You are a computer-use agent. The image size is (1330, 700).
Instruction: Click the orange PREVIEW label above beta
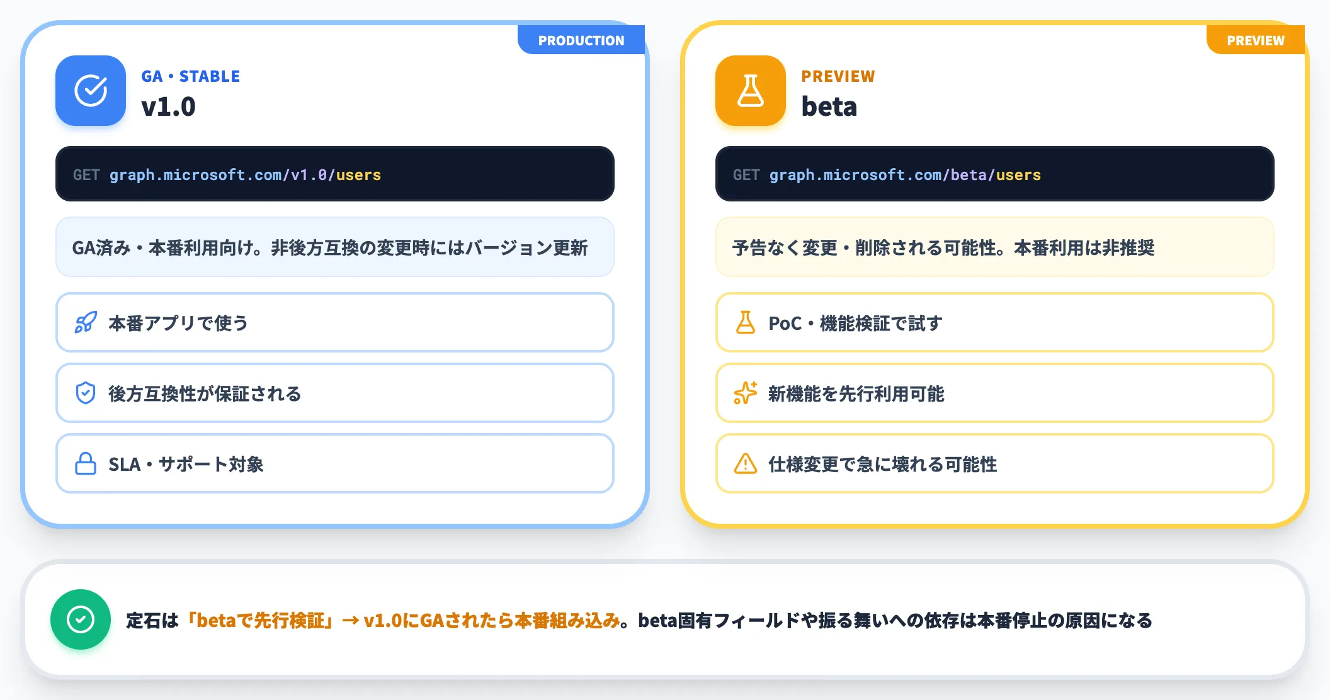pyautogui.click(x=838, y=76)
